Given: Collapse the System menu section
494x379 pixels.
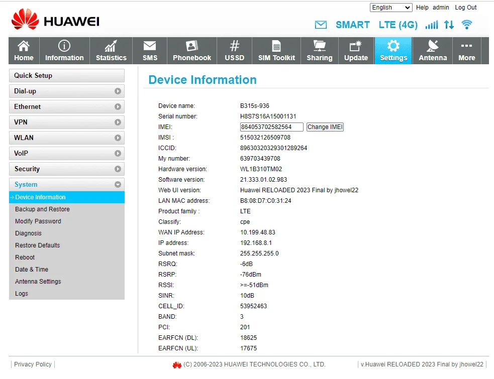Looking at the screenshot, I should click(x=67, y=184).
